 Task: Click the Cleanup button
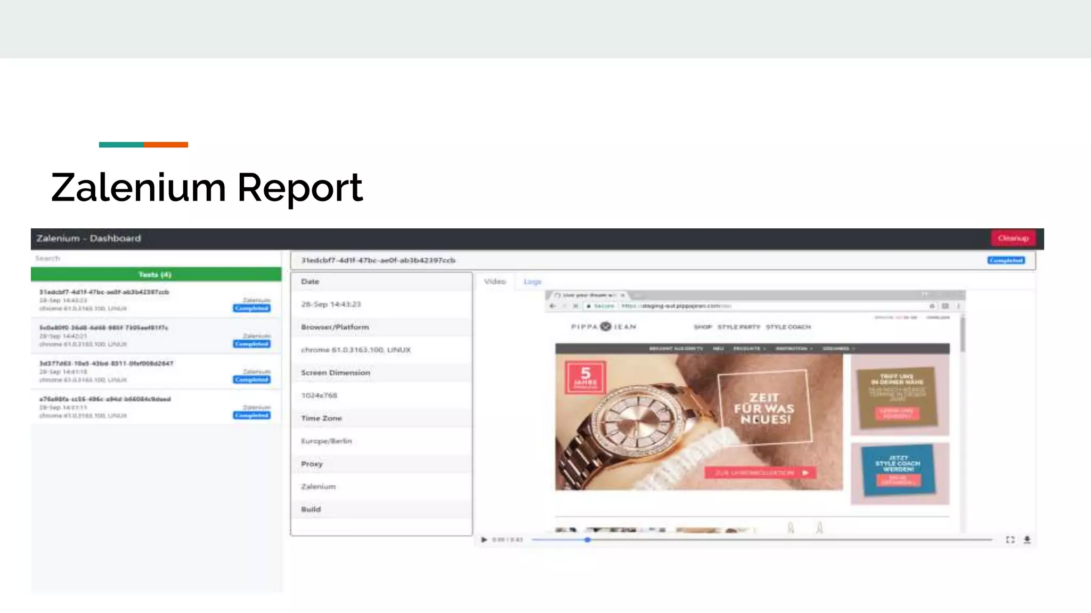(1013, 238)
